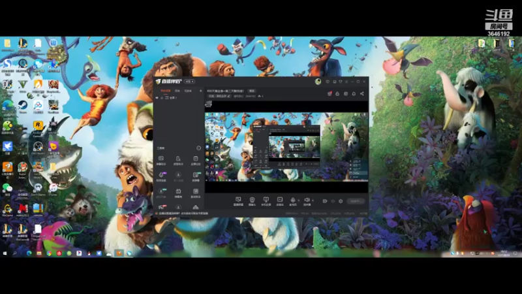Add a camera source in bottom toolbar
Image resolution: width=522 pixels, height=294 pixels.
point(252,201)
